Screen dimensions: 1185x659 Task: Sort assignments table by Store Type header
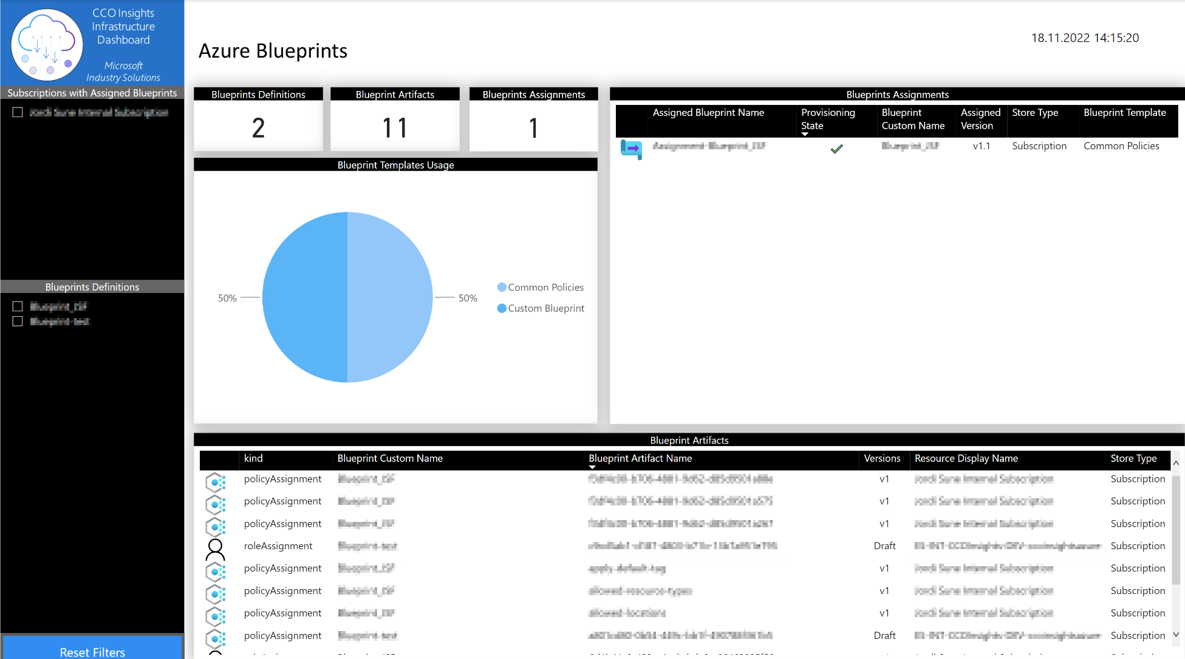click(x=1035, y=112)
